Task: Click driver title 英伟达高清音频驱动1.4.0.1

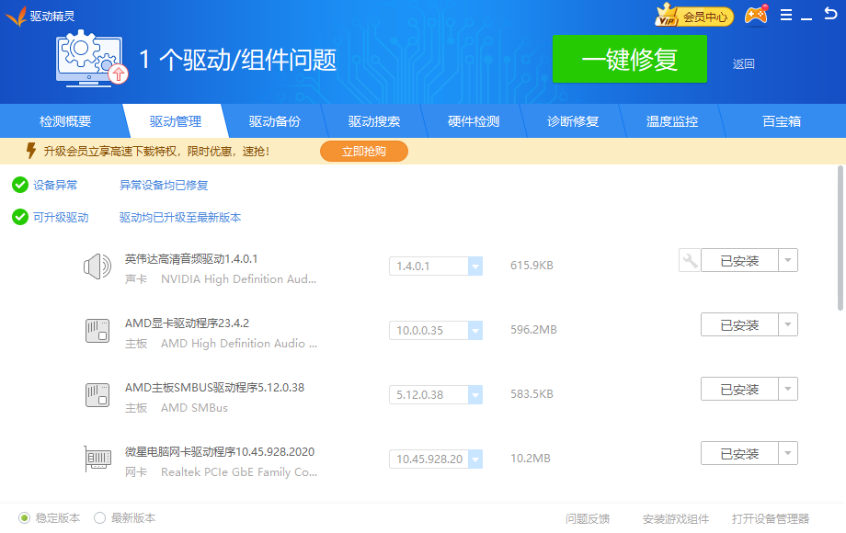Action: 191,258
